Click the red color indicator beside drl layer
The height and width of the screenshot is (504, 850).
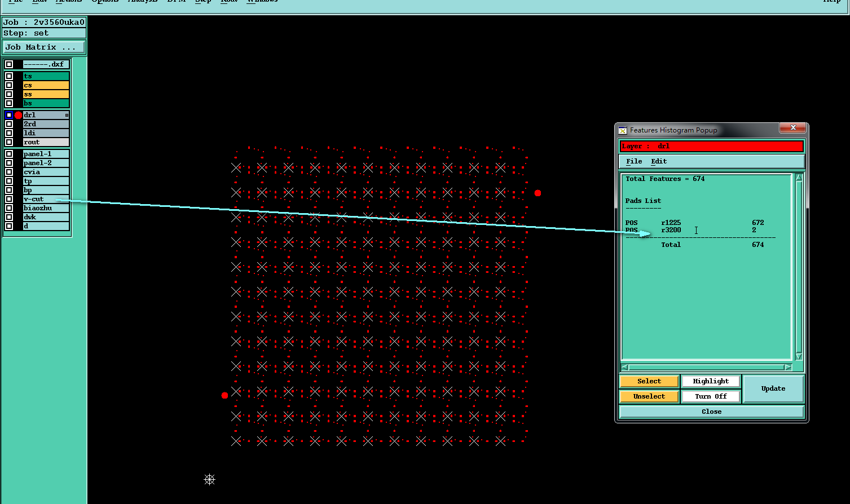pyautogui.click(x=18, y=115)
